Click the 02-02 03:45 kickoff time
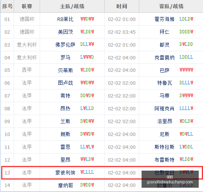 [122, 32]
